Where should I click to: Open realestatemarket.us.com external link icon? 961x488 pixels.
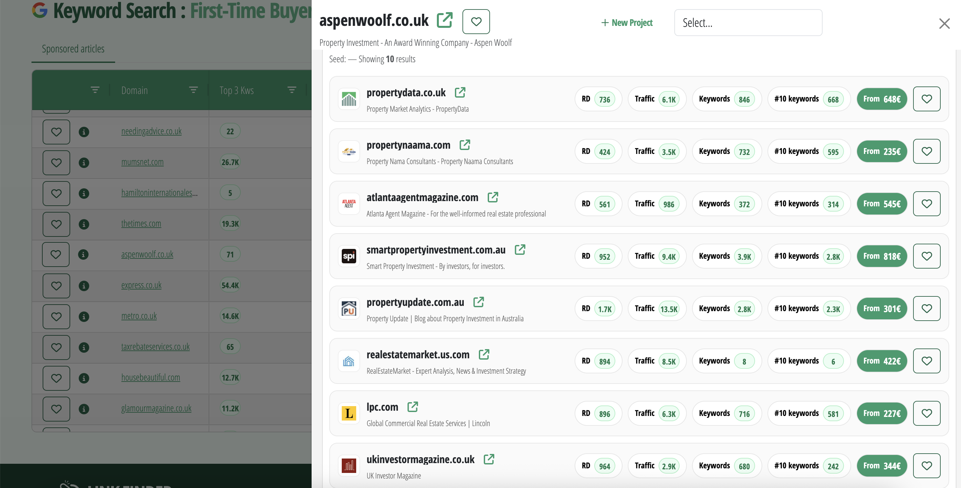pyautogui.click(x=484, y=355)
